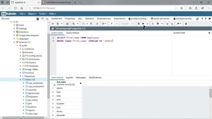Select the Extensions tree item
Image resolution: width=212 pixels, height=119 pixels.
(x=24, y=32)
